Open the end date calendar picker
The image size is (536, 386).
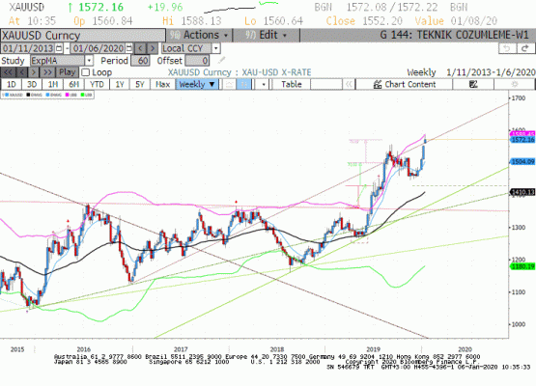click(x=128, y=48)
